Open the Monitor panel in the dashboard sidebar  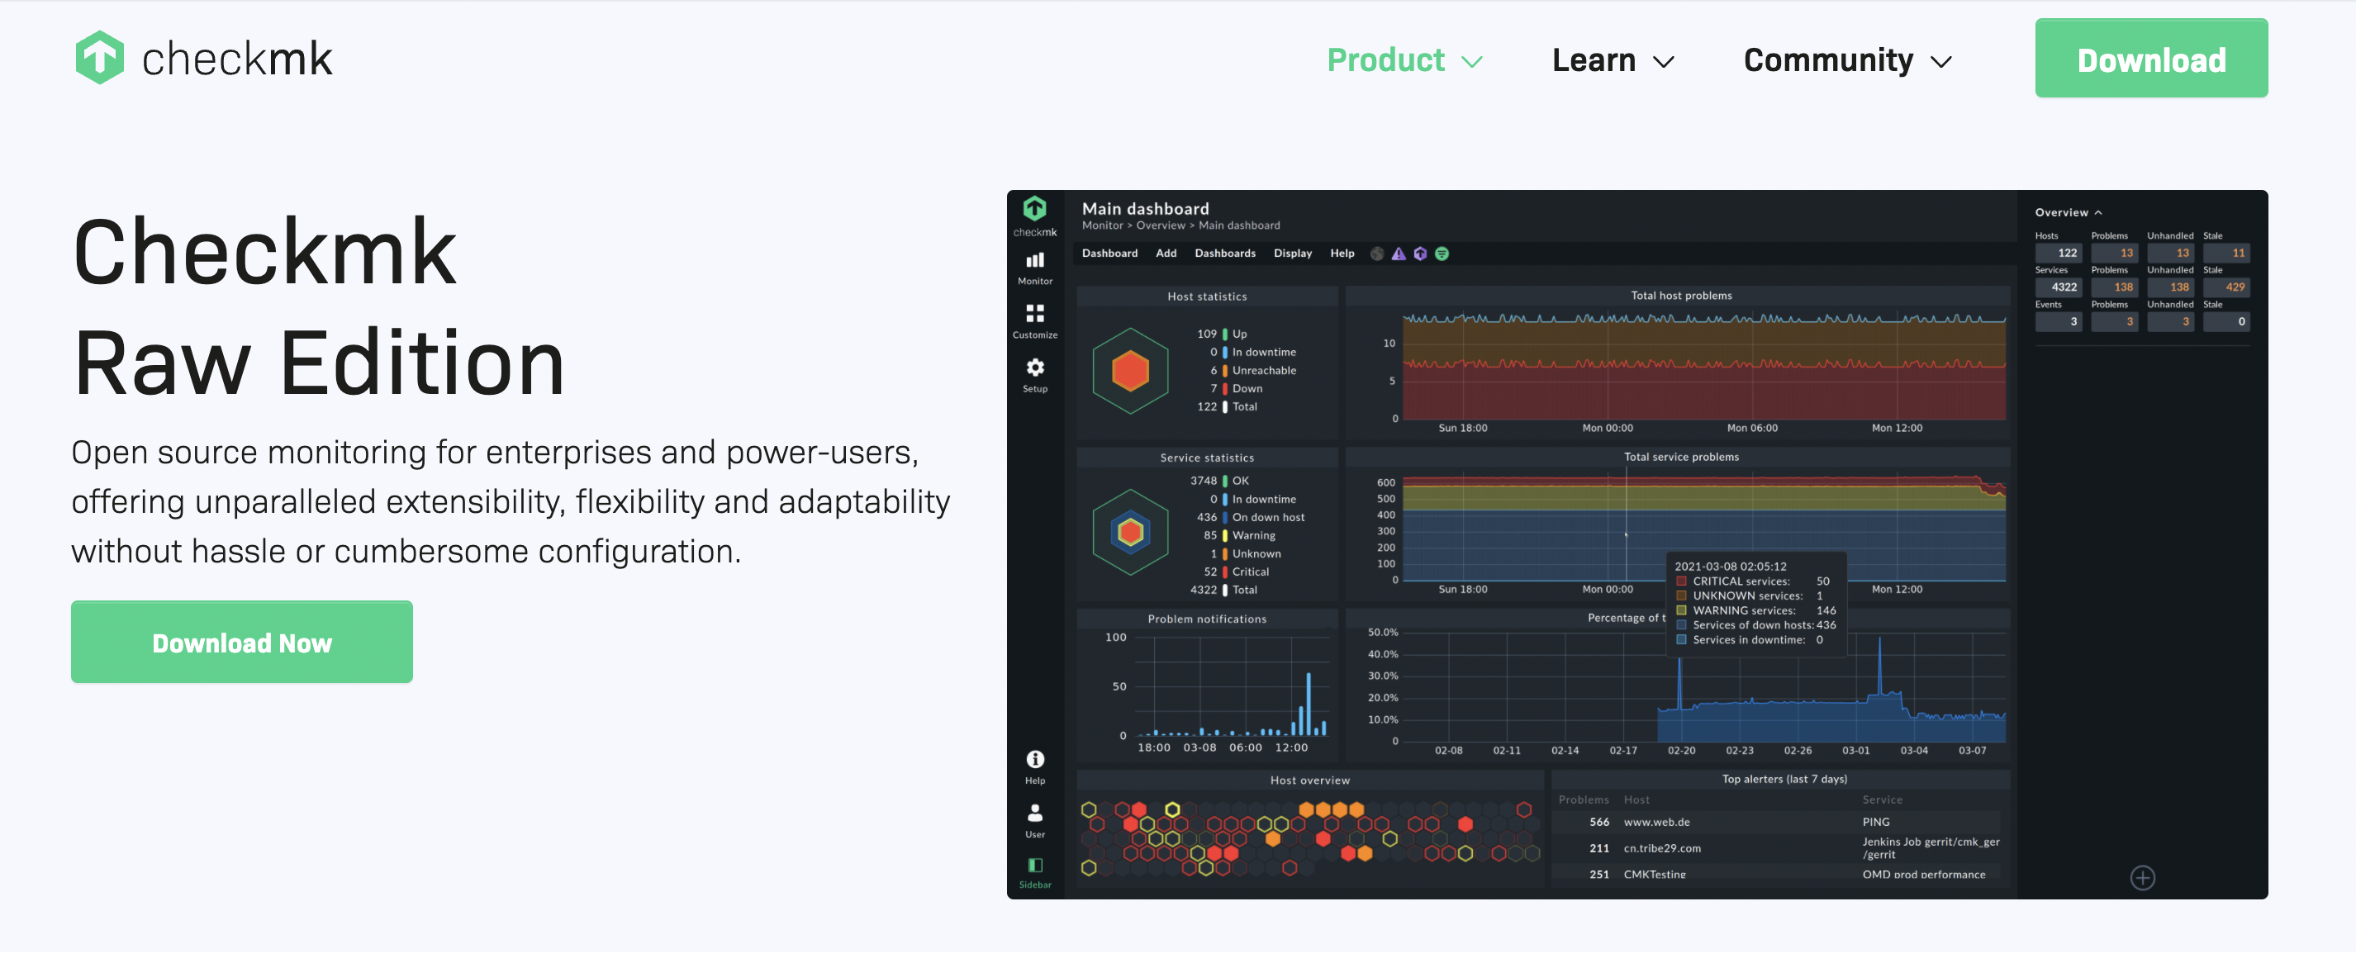click(x=1034, y=267)
